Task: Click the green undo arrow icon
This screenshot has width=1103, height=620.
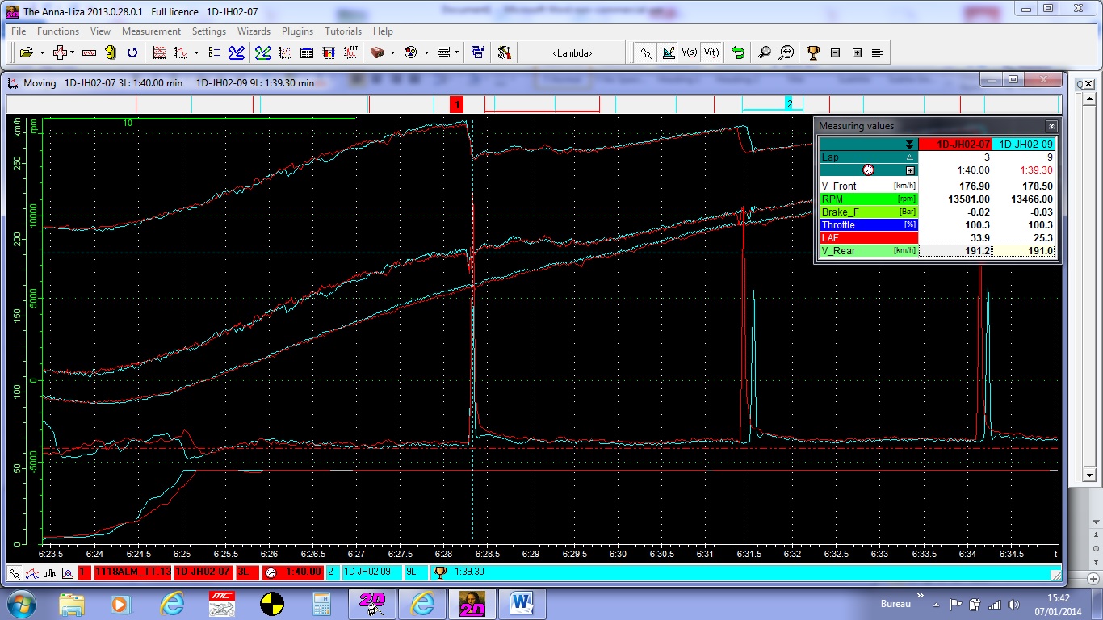Action: [x=738, y=52]
